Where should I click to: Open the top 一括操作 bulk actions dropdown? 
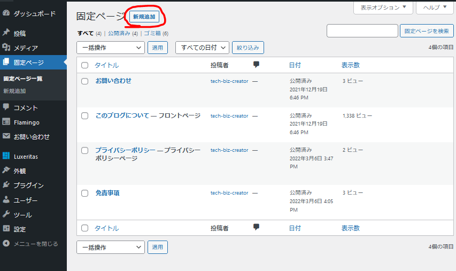click(111, 48)
